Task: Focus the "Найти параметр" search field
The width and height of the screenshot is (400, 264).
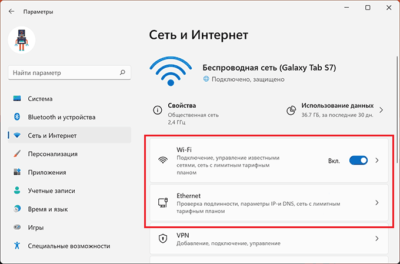Action: point(69,73)
